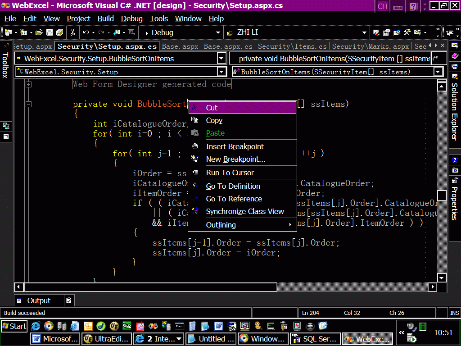The width and height of the screenshot is (461, 346).
Task: Choose Go To Definition from context menu
Action: pyautogui.click(x=242, y=186)
